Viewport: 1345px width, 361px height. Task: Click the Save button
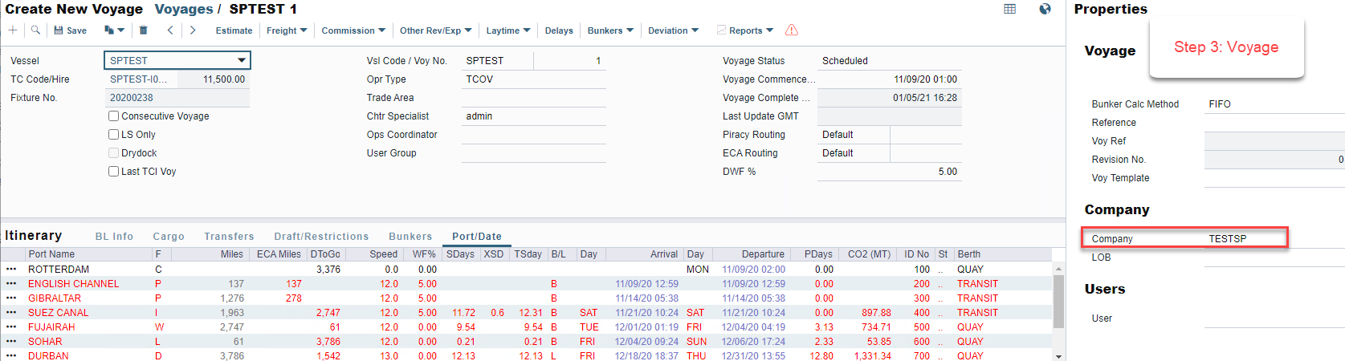coord(71,30)
